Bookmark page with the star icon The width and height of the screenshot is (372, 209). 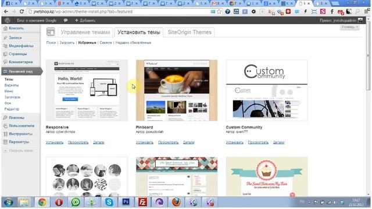219,12
